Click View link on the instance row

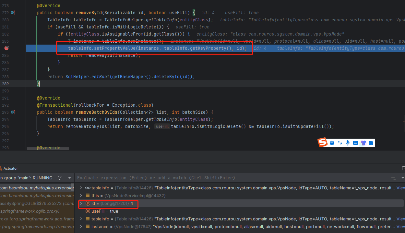(400, 227)
